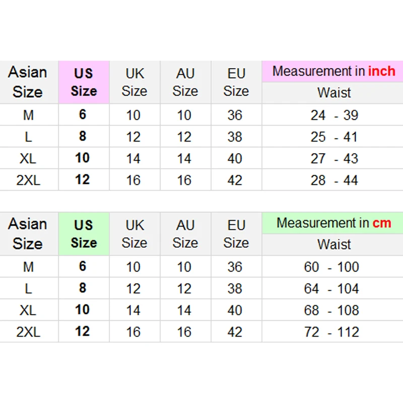The image size is (403, 403).
Task: Click Waist subheader under inch measurement
Action: click(x=333, y=93)
